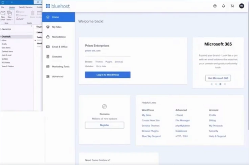Click the WordPress icon beside My Sites
Screen dimensions: 249x165
point(48,27)
